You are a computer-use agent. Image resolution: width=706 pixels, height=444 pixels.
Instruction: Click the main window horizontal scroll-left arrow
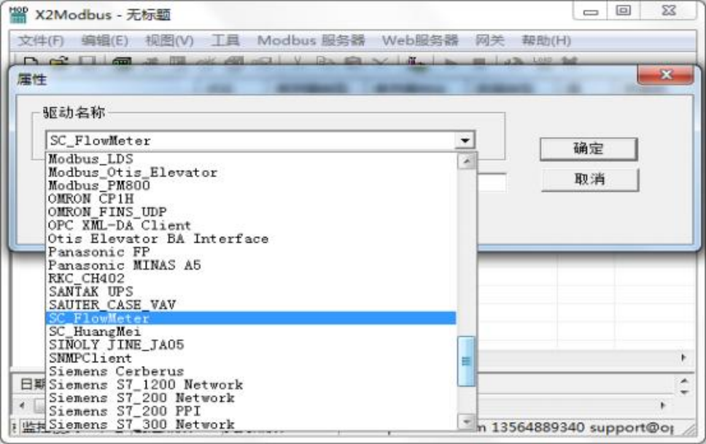coord(22,405)
